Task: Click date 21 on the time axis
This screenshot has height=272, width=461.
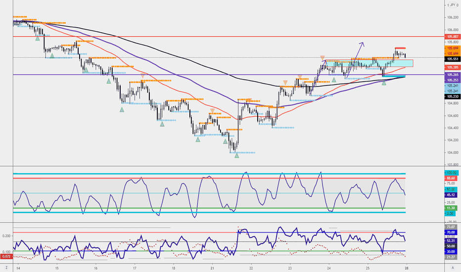Action: coord(212,268)
